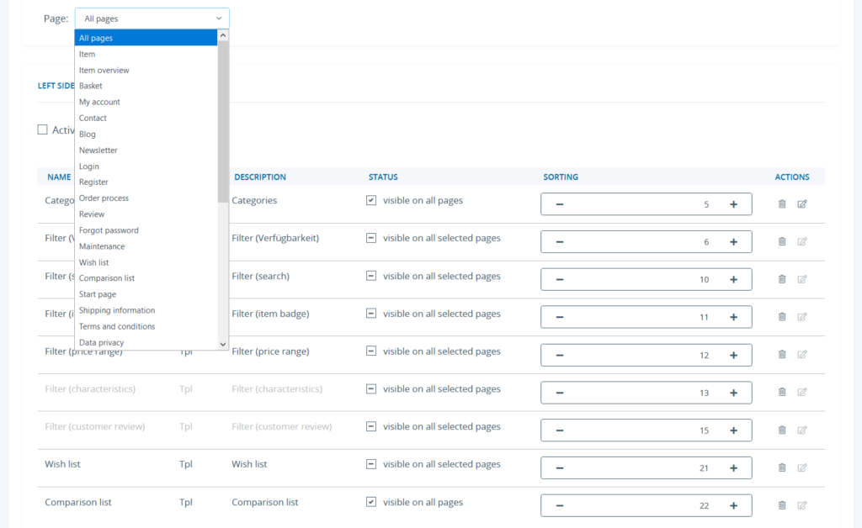Image resolution: width=862 pixels, height=528 pixels.
Task: Edit the Filter (search) entry
Action: [x=801, y=279]
